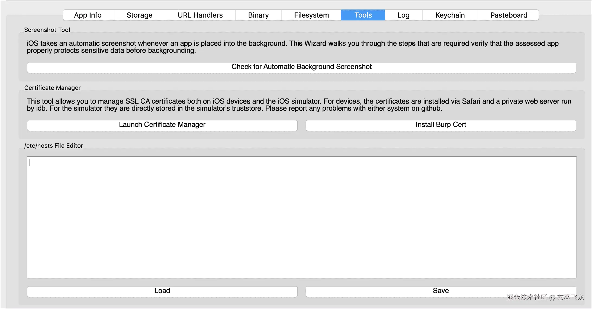The height and width of the screenshot is (309, 592).
Task: Open the Storage tab
Action: pyautogui.click(x=139, y=15)
